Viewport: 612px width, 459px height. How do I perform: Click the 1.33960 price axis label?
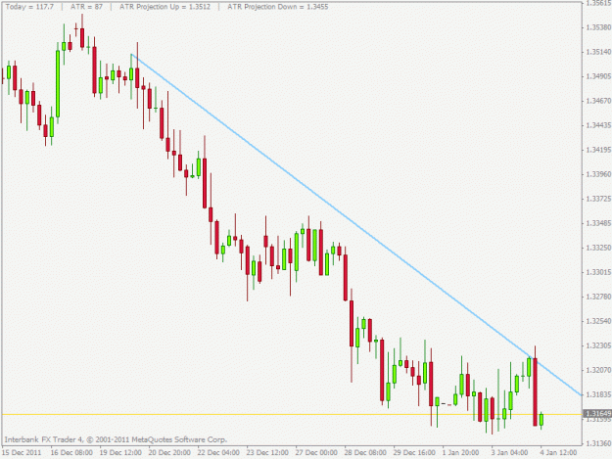598,174
